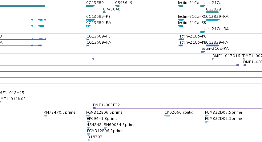Click the DME1-011M03 clone label
This screenshot has height=142, width=262.
point(13,99)
